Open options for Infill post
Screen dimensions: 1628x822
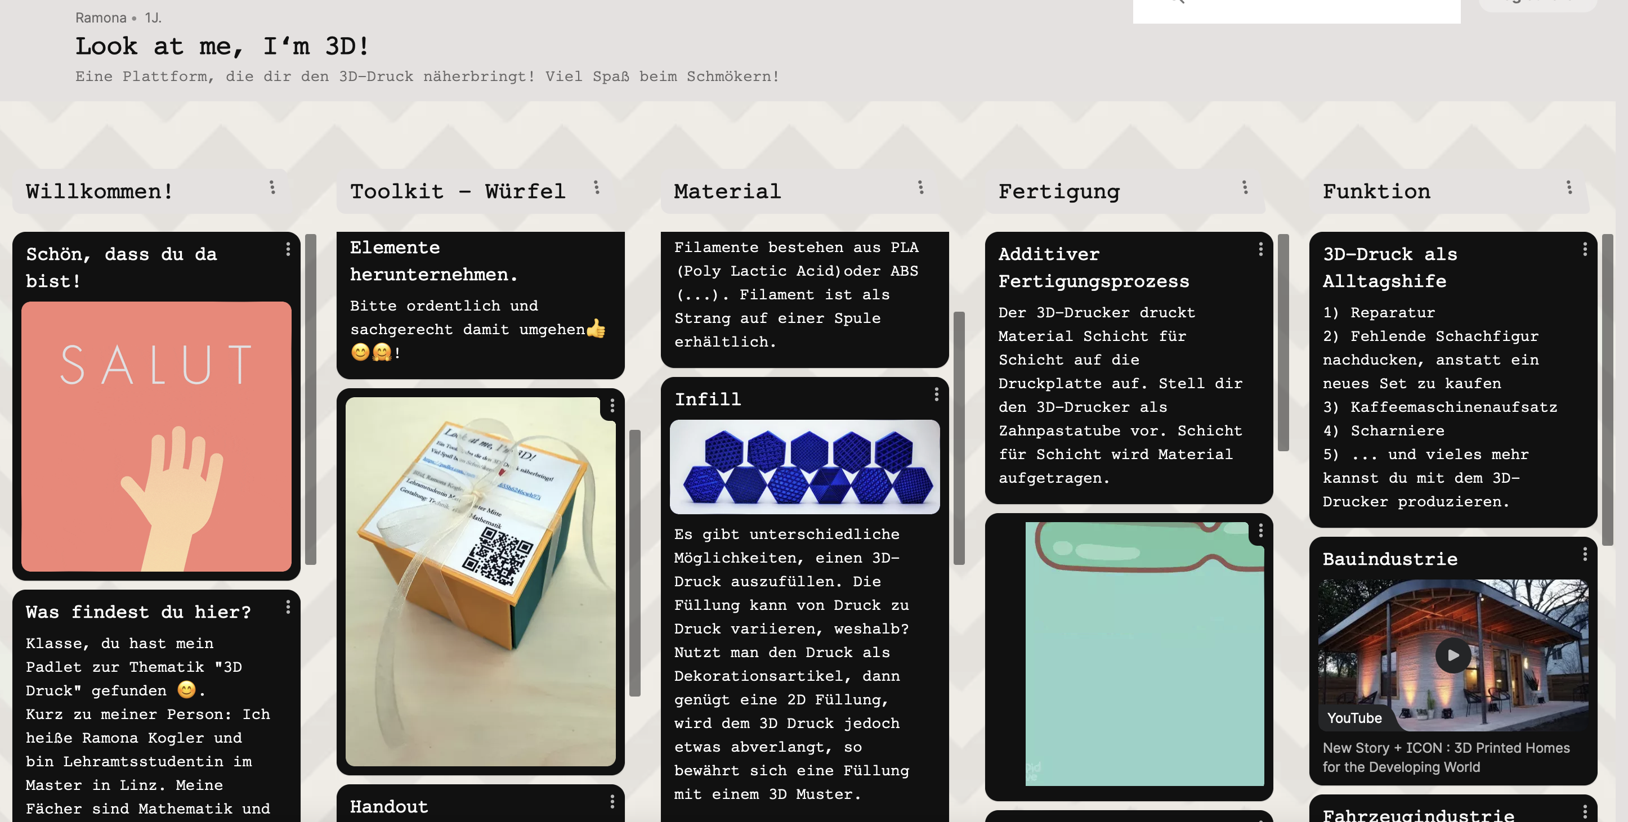click(936, 395)
